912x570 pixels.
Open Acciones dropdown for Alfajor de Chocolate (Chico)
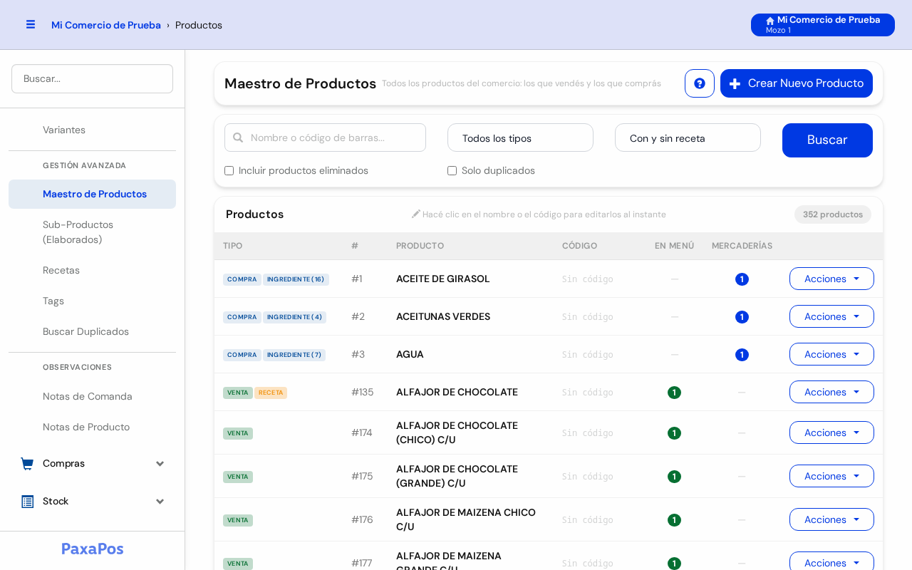click(831, 432)
